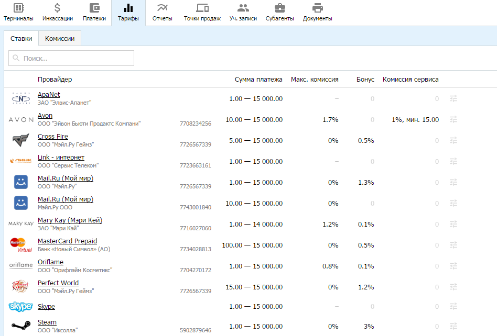Click settings sliders icon for Perfect World row
The image size is (497, 336).
point(453,287)
